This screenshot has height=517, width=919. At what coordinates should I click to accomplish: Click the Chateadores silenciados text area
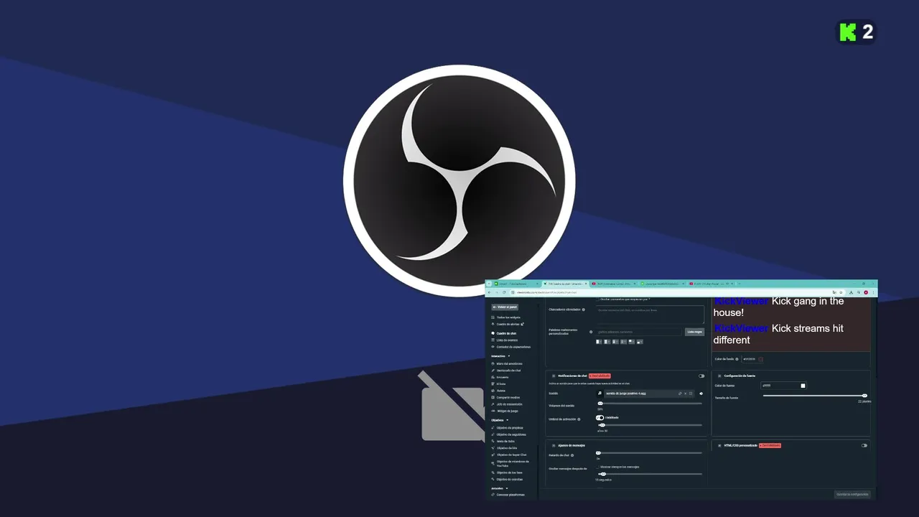point(650,315)
